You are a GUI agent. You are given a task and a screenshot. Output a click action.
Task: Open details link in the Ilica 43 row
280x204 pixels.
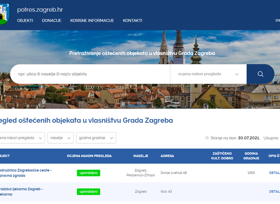point(274,191)
